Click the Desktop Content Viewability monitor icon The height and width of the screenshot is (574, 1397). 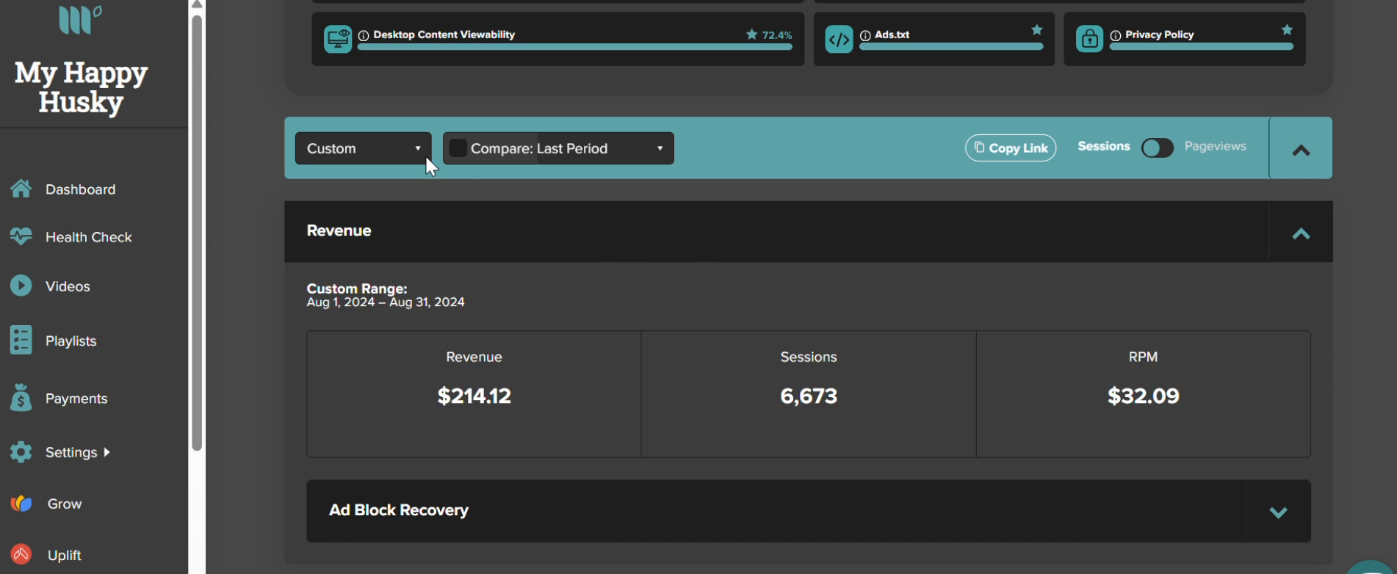coord(338,39)
